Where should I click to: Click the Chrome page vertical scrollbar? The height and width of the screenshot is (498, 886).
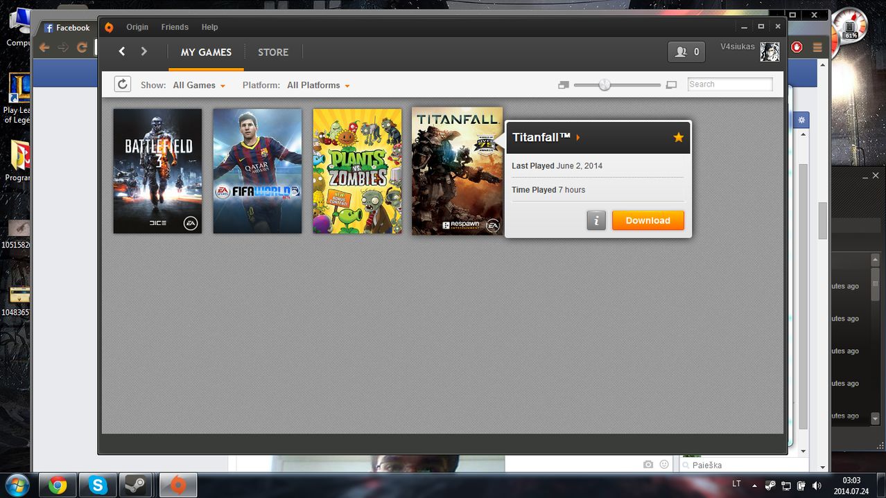823,220
